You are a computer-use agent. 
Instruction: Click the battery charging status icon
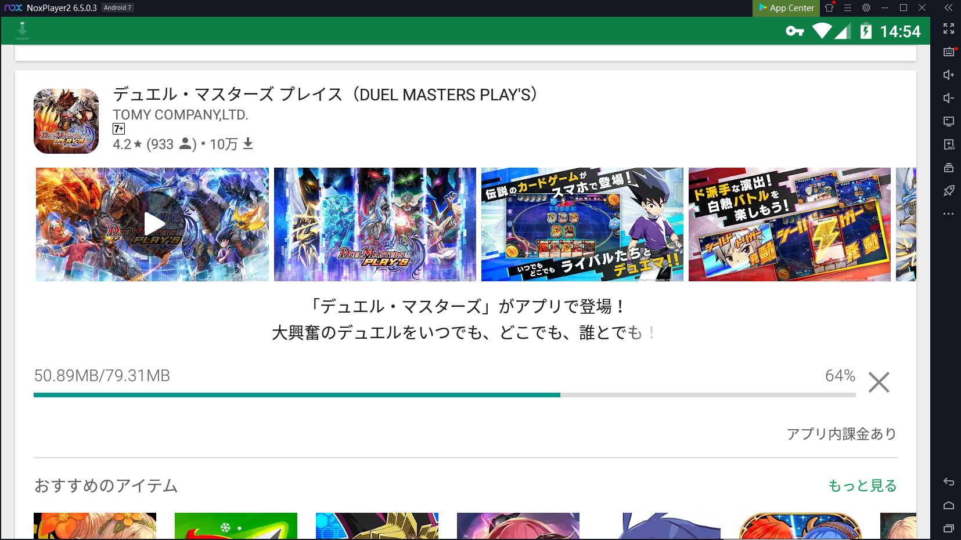866,31
